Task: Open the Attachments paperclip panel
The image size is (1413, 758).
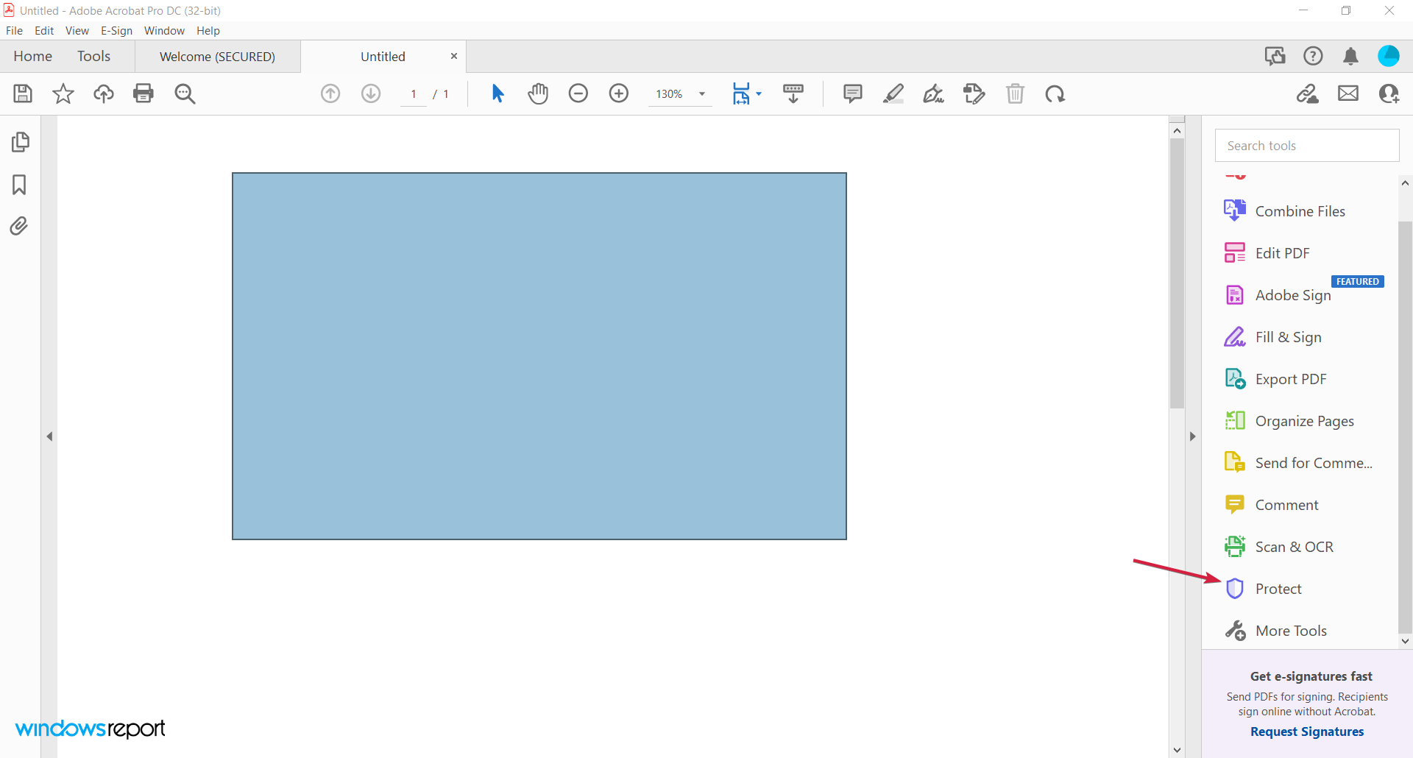Action: click(x=19, y=226)
